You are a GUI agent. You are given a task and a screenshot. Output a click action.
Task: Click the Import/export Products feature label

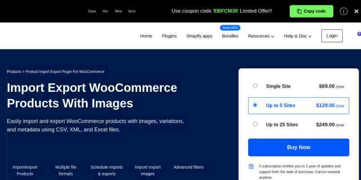(25, 171)
